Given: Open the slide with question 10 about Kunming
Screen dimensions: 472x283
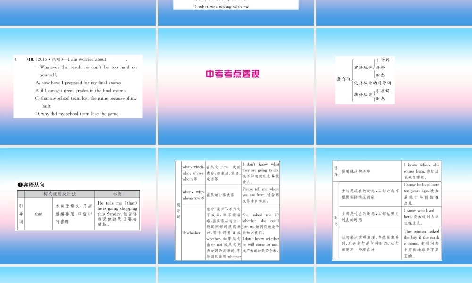Looking at the screenshot, I should 78,86.
